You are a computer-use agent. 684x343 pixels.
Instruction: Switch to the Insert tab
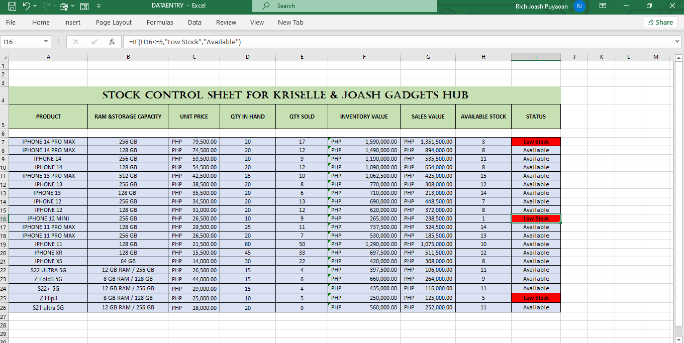72,22
